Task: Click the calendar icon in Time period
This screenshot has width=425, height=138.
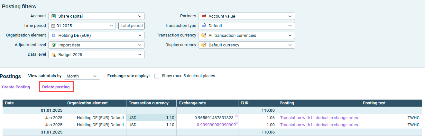Action: [x=53, y=26]
